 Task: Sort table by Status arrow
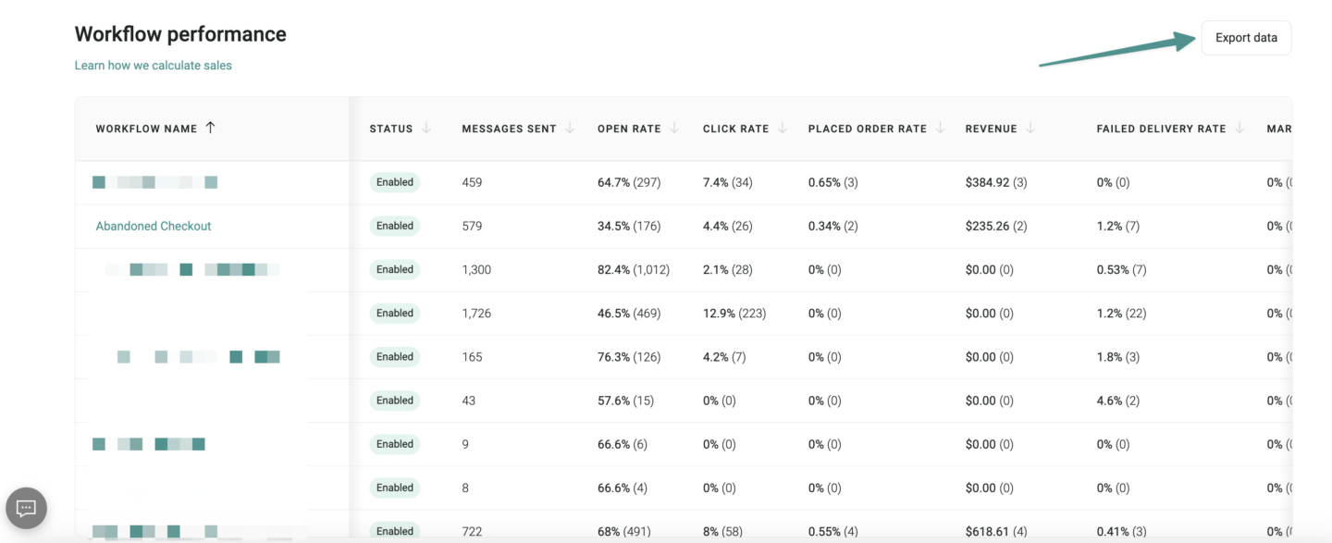426,128
